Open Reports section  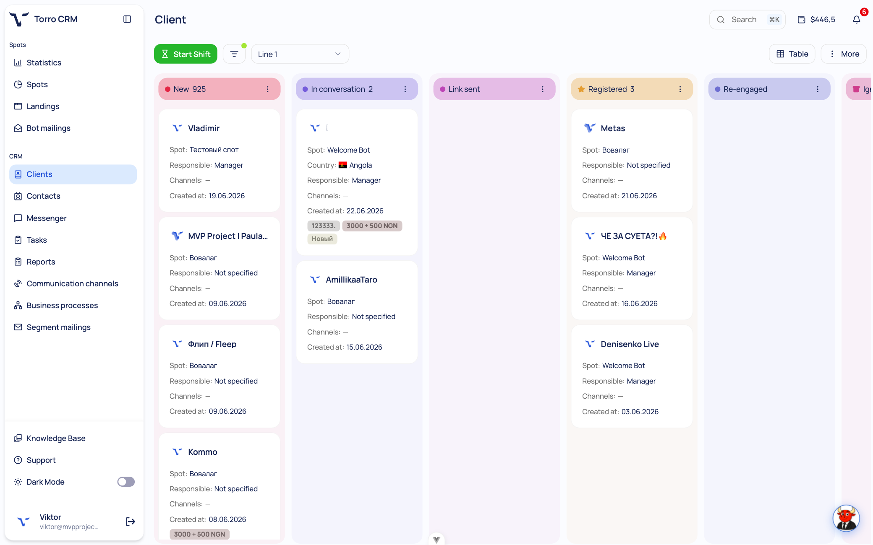73,262
